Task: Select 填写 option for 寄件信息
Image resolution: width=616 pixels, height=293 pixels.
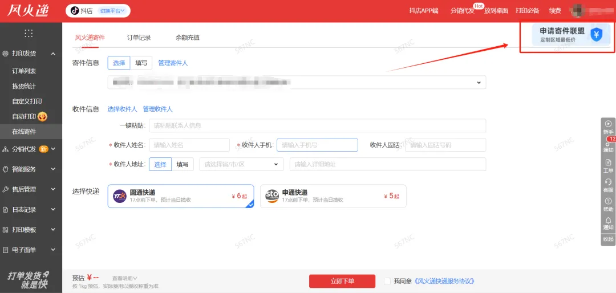Action: 140,63
